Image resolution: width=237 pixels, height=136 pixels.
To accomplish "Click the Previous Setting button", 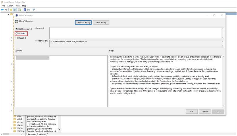I will (83, 22).
